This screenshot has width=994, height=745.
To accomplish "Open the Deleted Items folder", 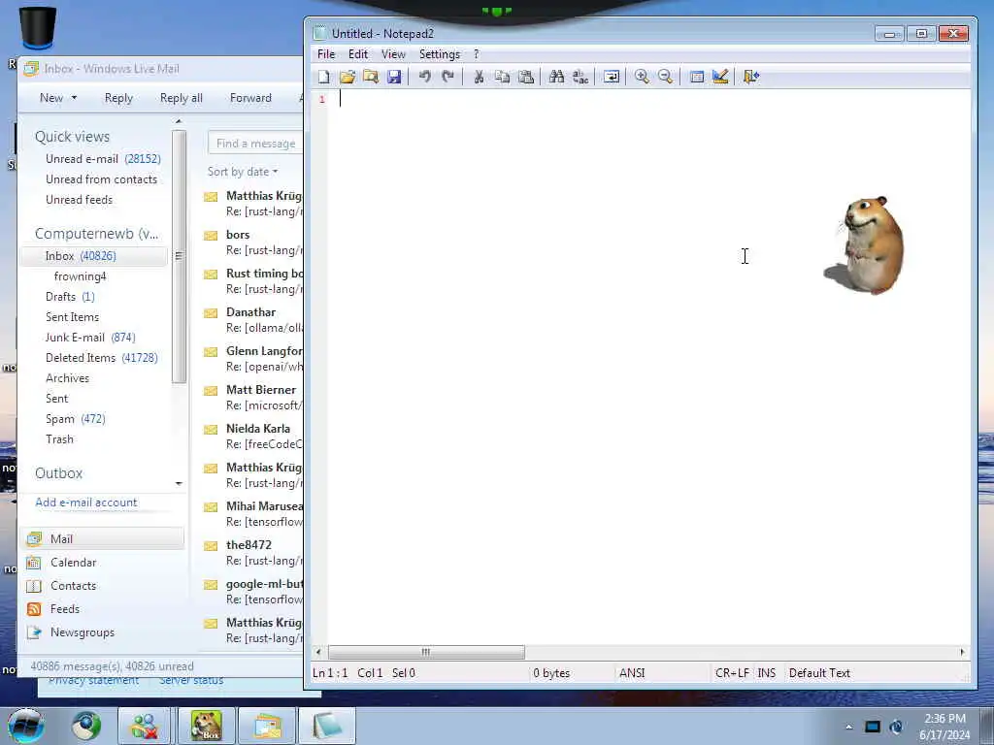I will click(x=101, y=357).
